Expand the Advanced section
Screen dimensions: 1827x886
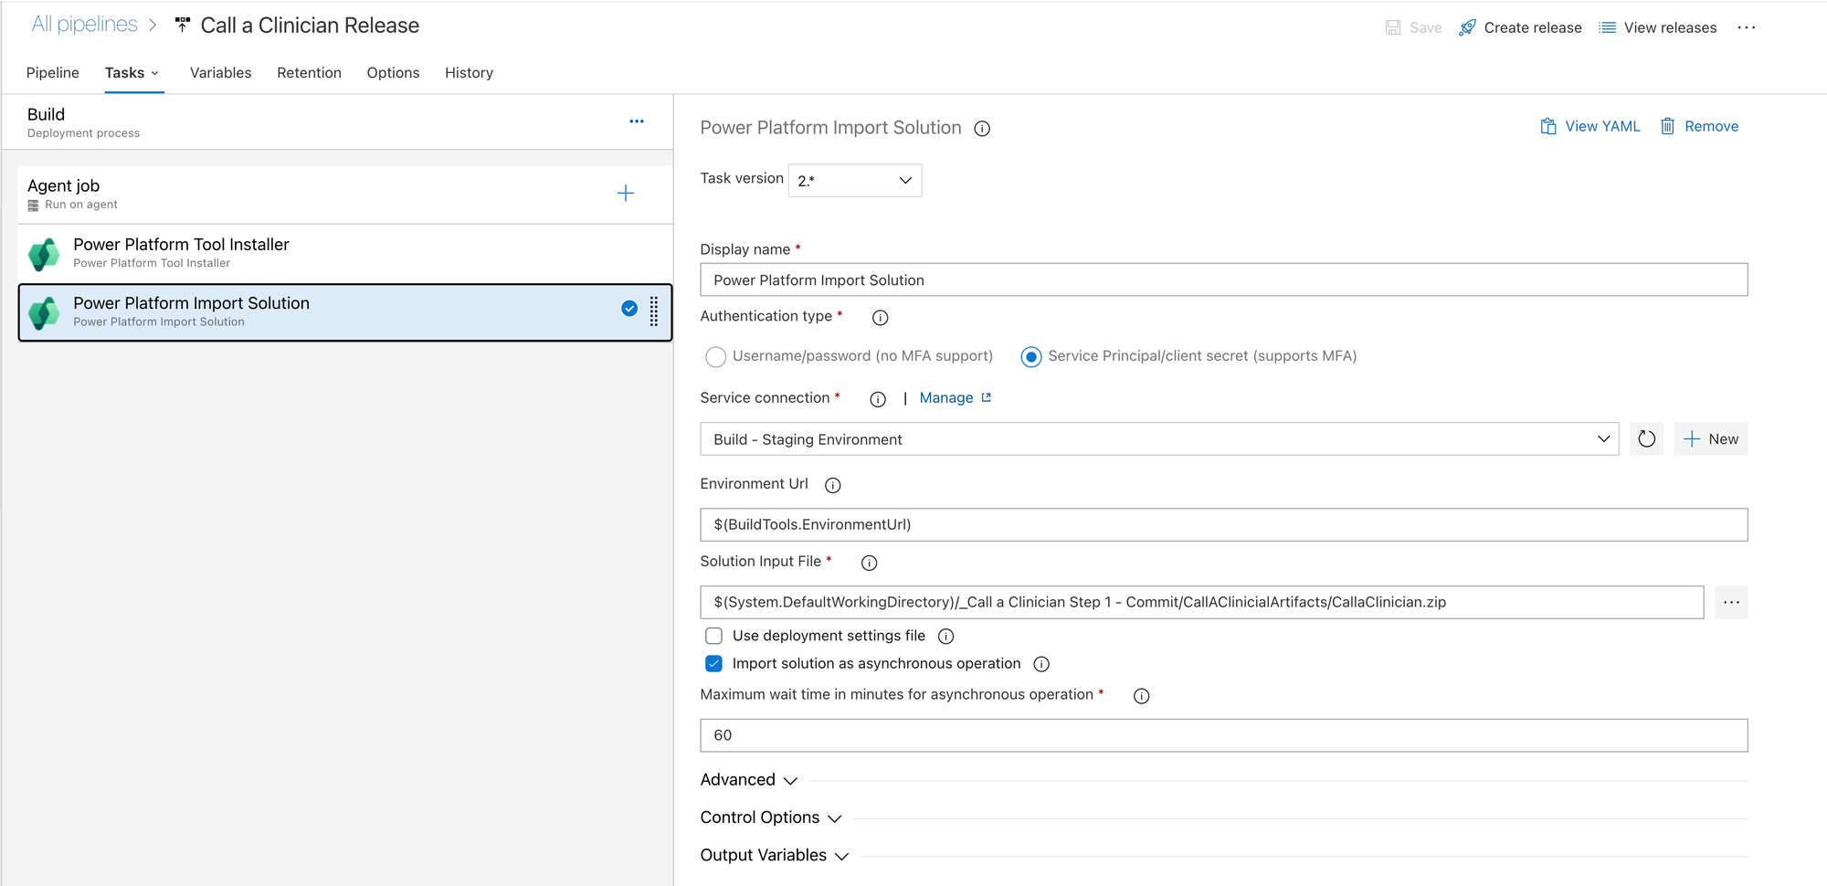(749, 780)
